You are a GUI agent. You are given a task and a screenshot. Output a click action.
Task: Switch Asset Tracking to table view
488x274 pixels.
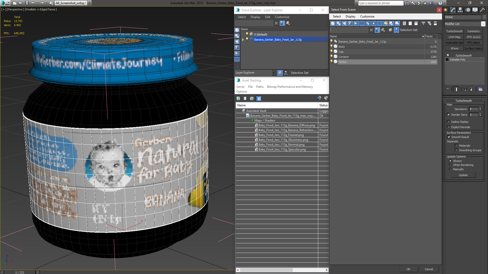tap(259, 98)
